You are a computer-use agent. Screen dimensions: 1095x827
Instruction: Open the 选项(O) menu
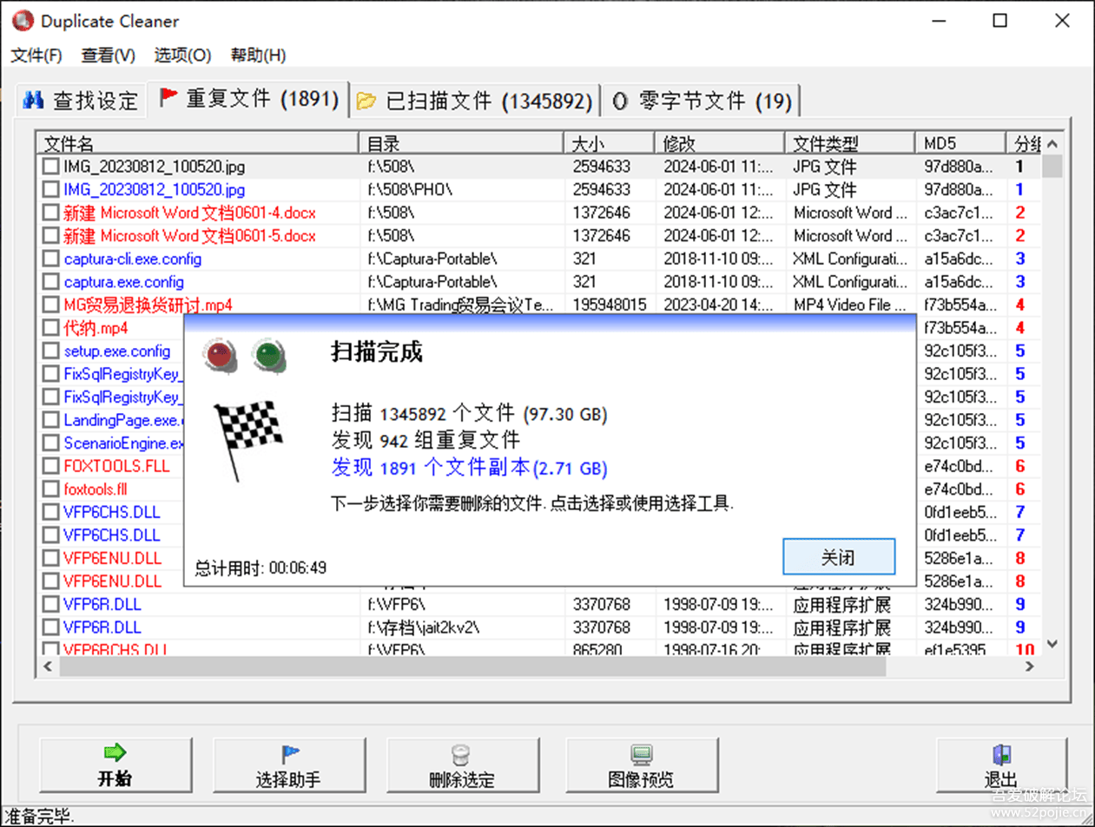pos(181,55)
